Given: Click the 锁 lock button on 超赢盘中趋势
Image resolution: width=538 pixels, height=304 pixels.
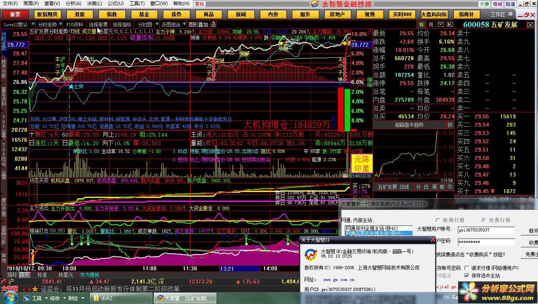Looking at the screenshot, I should tap(450, 125).
